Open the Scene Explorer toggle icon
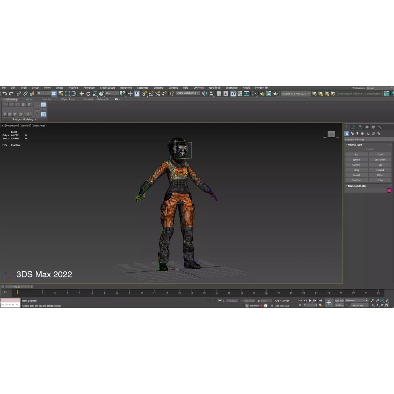This screenshot has height=394, width=394. click(x=219, y=93)
